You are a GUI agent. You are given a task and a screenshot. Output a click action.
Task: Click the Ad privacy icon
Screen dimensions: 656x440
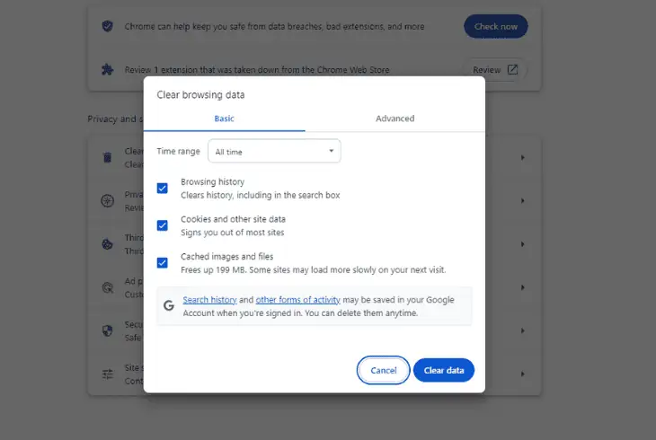108,287
